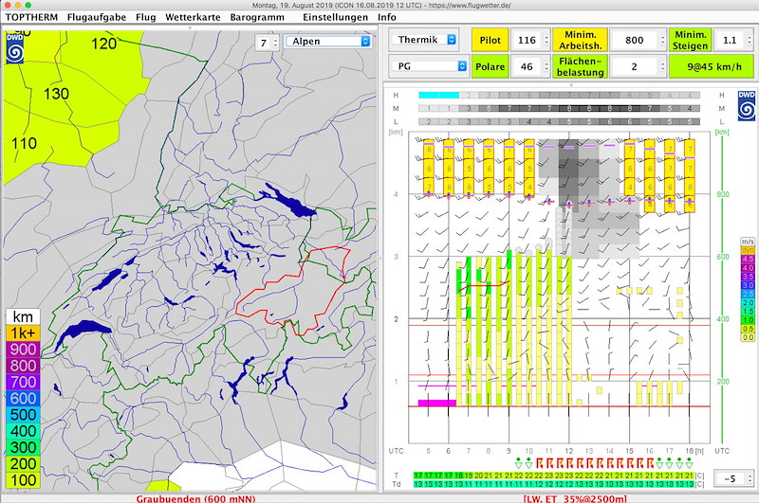The height and width of the screenshot is (503, 759).
Task: Click the 12 UTC hour label
Action: (x=568, y=451)
